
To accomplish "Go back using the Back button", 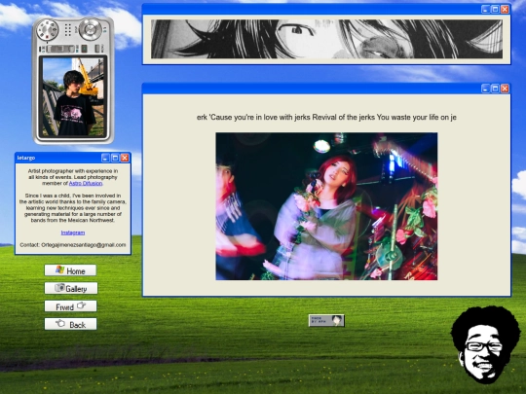I will [x=70, y=324].
